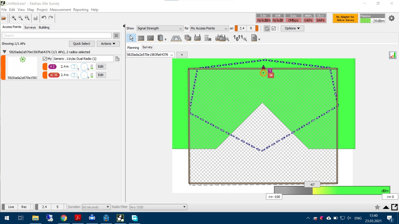The image size is (399, 224).
Task: Choose the brick wall drawing tool
Action: (150, 38)
